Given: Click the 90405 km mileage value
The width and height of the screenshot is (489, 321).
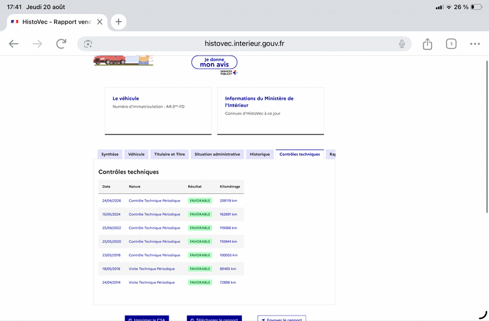Looking at the screenshot, I should [x=227, y=268].
